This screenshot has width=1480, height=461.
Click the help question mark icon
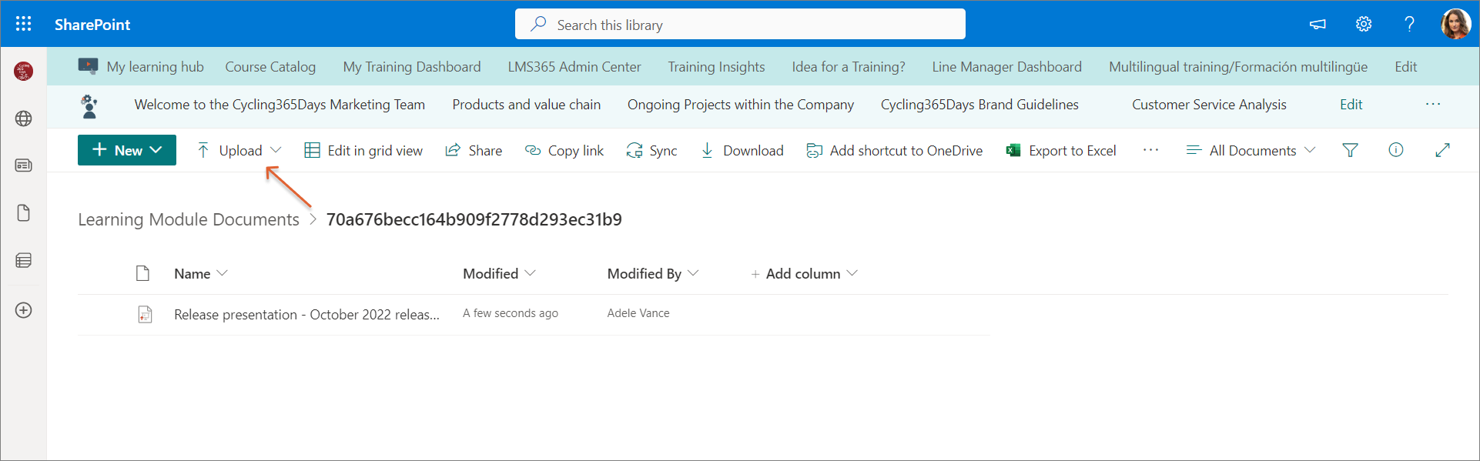[1409, 24]
